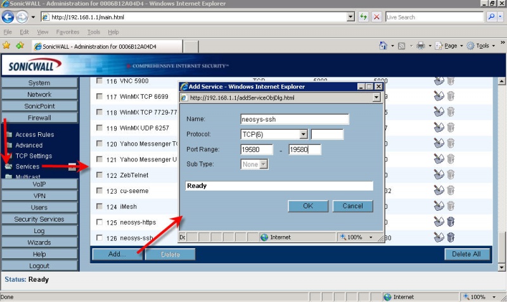This screenshot has width=507, height=302.
Task: Go back with browser Back arrow
Action: pyautogui.click(x=8, y=17)
